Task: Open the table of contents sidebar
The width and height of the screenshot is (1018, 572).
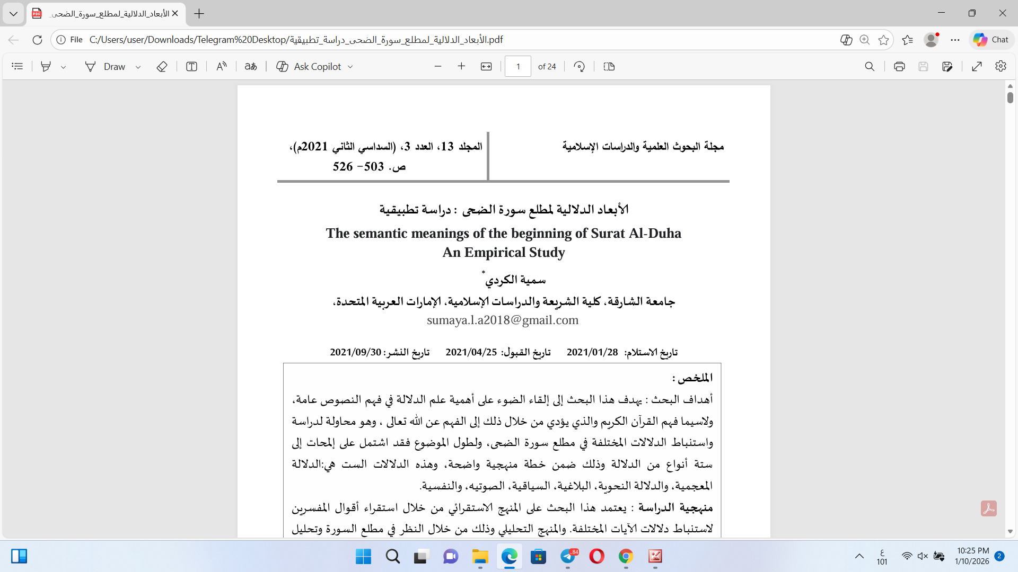Action: click(x=17, y=67)
